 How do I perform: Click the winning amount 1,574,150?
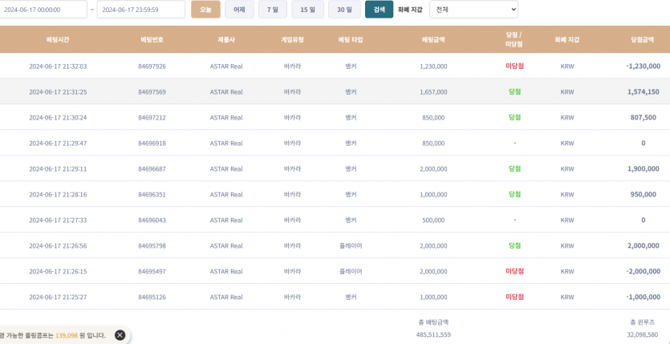(x=643, y=91)
